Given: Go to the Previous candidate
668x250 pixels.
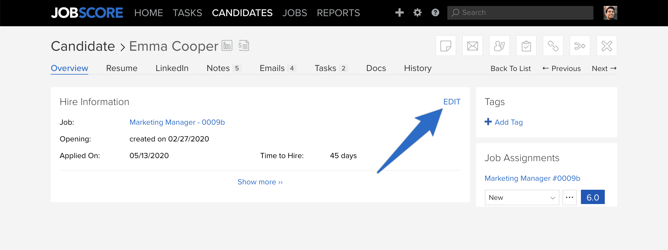Looking at the screenshot, I should click(562, 69).
